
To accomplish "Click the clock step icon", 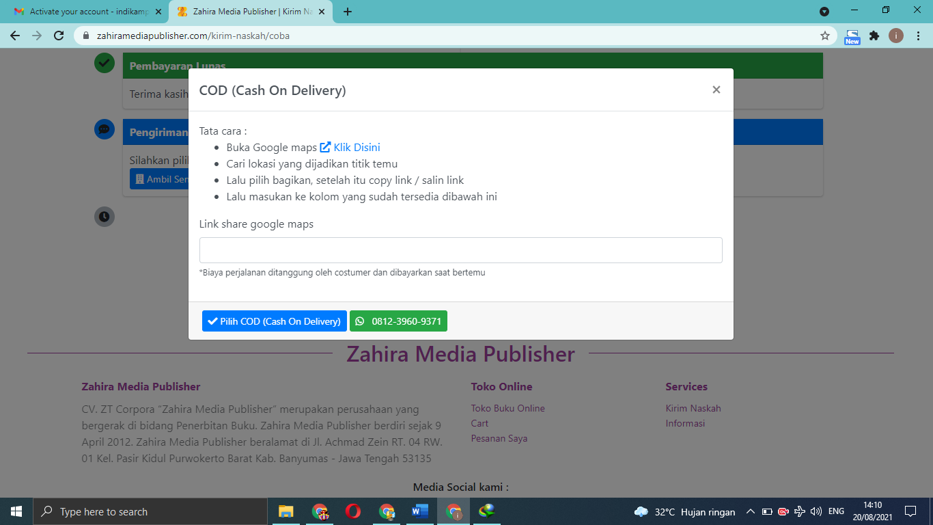I will tap(104, 217).
